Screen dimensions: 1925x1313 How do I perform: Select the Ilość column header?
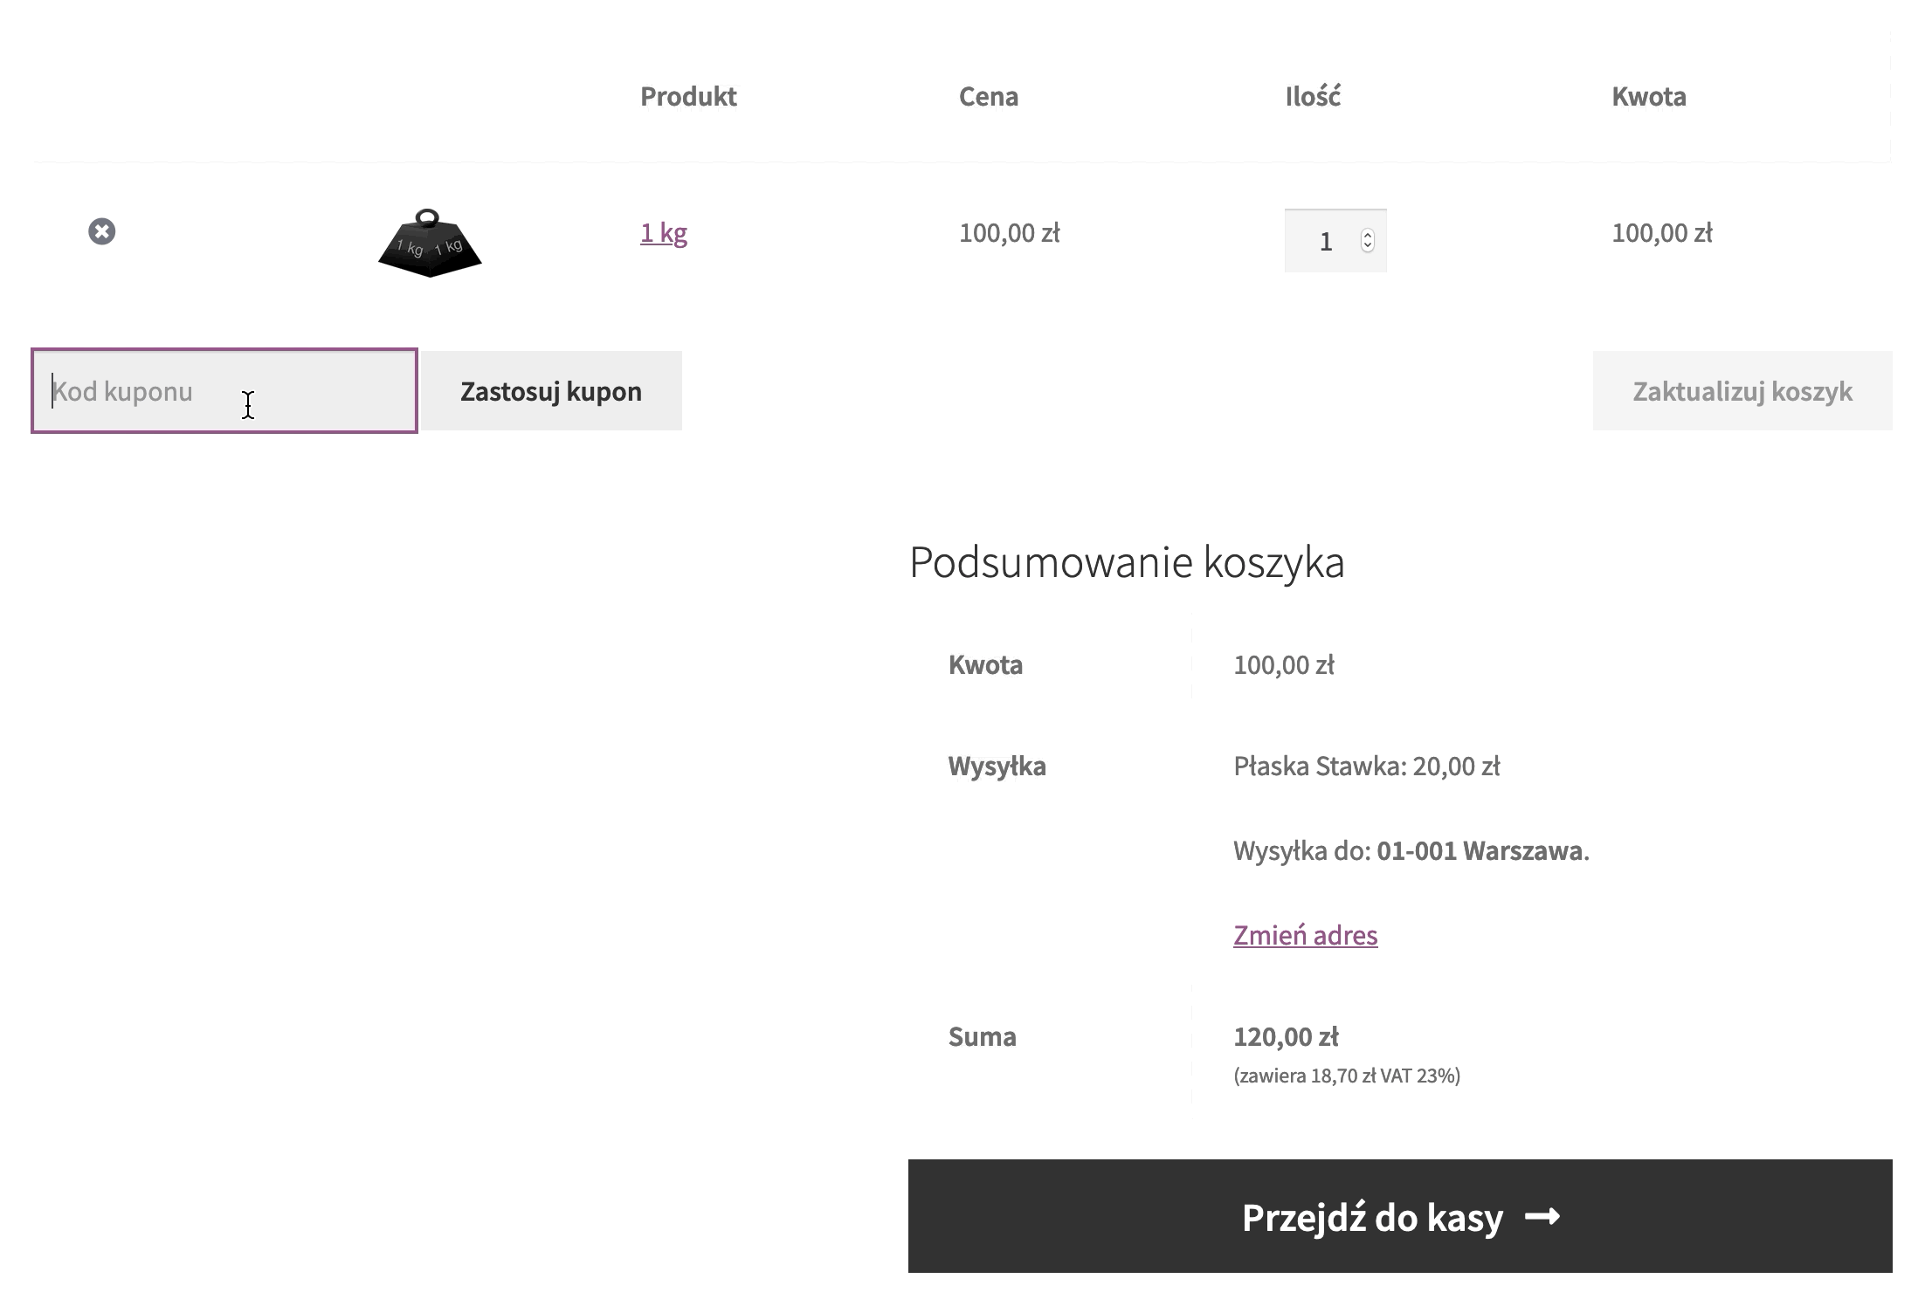pyautogui.click(x=1313, y=96)
